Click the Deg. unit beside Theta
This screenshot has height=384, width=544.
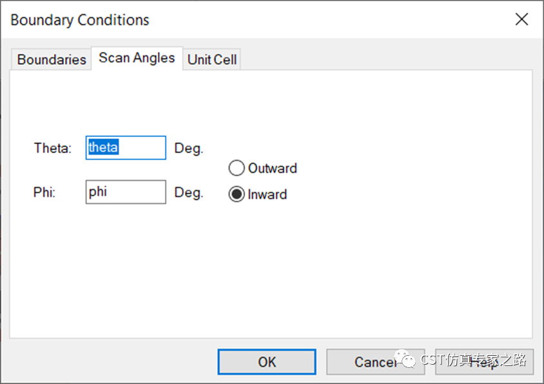pyautogui.click(x=189, y=149)
